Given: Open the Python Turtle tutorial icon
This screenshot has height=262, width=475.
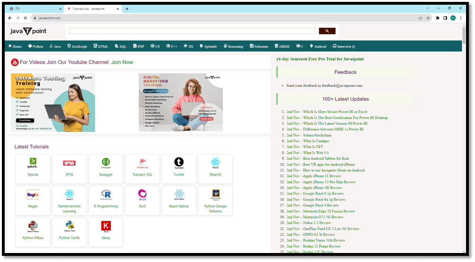Looking at the screenshot, I should point(70,226).
